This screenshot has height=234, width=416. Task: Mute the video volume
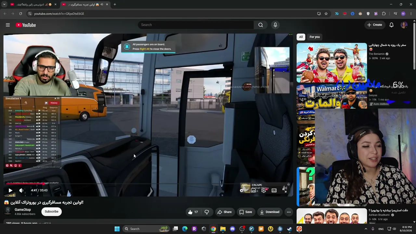point(21,190)
